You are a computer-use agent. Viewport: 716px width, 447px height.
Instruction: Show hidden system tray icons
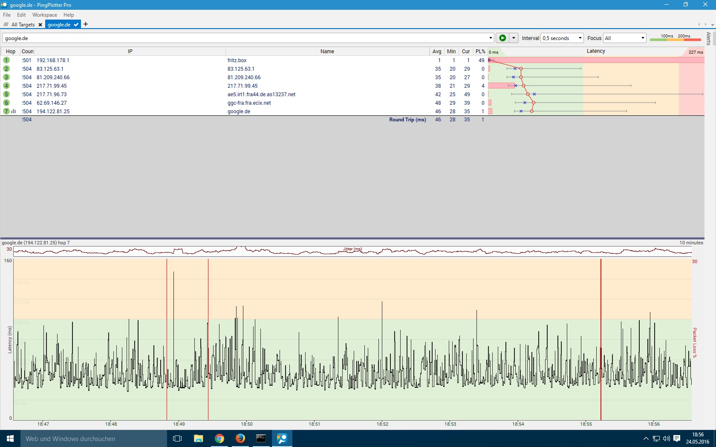pos(646,438)
